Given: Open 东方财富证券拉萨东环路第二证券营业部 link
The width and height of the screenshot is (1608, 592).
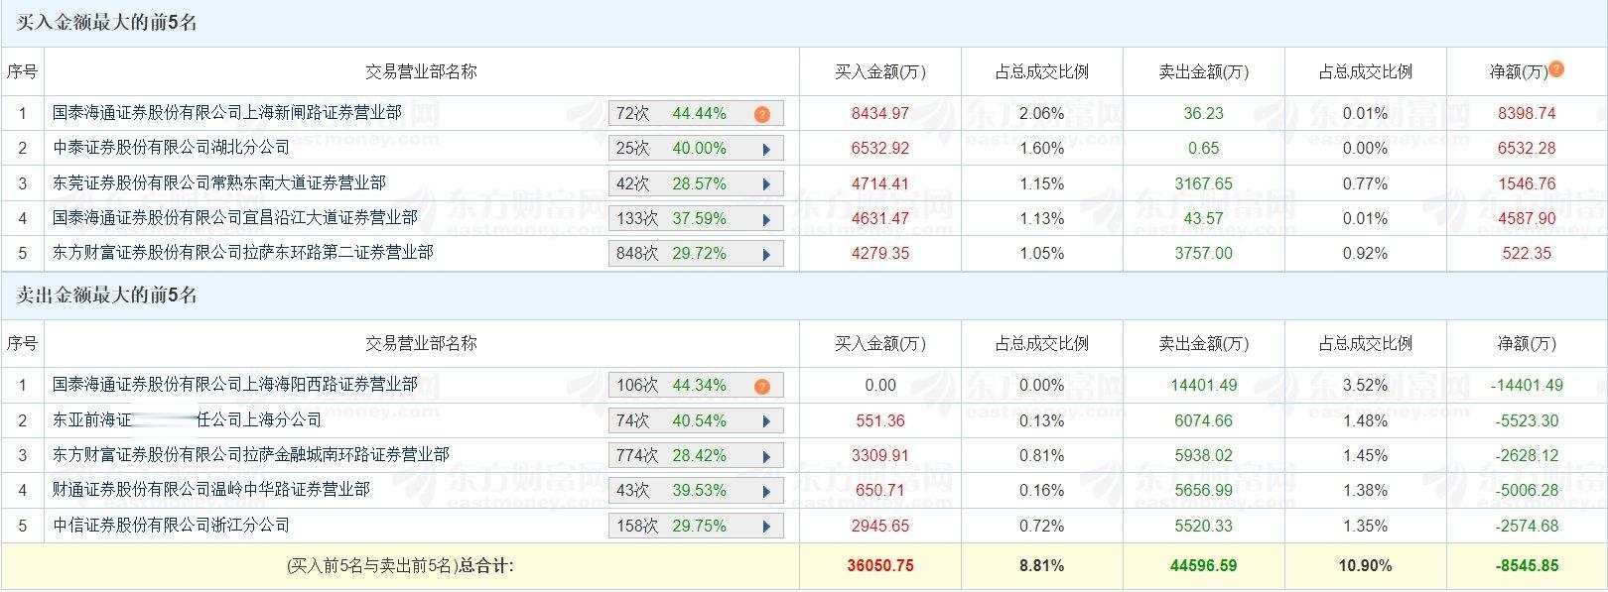Looking at the screenshot, I should point(243,253).
